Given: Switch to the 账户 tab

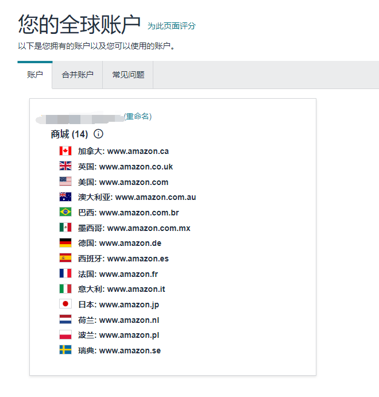Looking at the screenshot, I should [x=35, y=75].
